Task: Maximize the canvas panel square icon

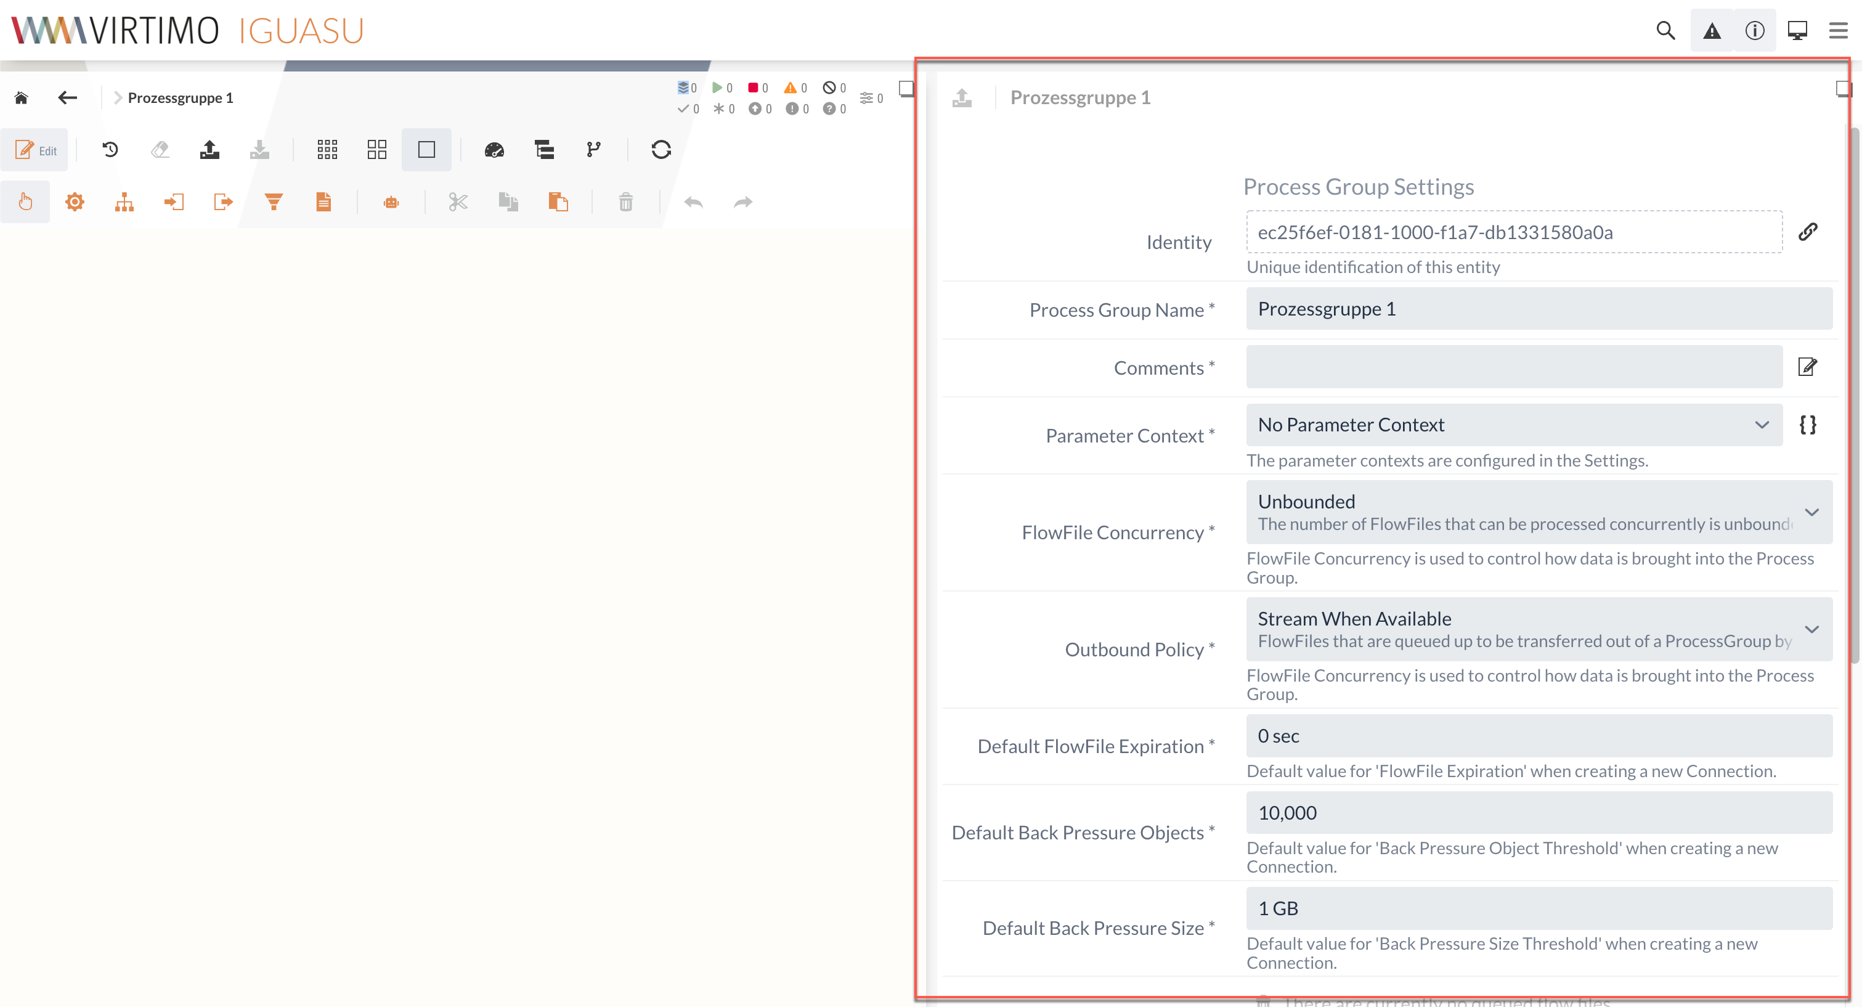Action: point(906,88)
